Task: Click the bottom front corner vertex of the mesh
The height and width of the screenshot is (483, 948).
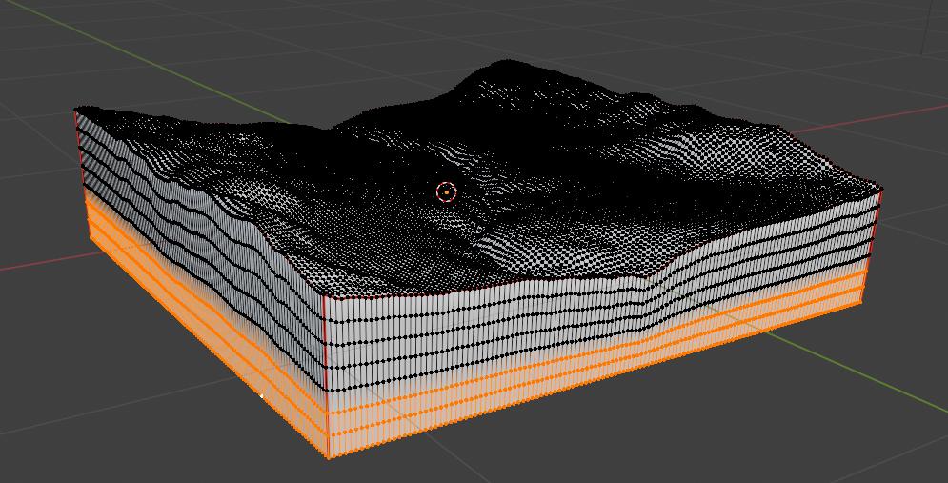Action: 328,456
